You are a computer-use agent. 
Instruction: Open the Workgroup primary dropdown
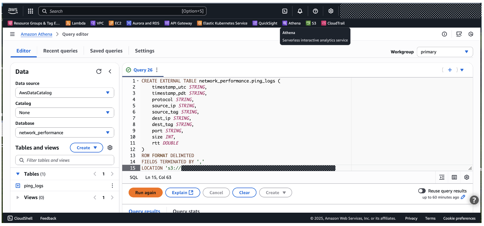pos(444,52)
